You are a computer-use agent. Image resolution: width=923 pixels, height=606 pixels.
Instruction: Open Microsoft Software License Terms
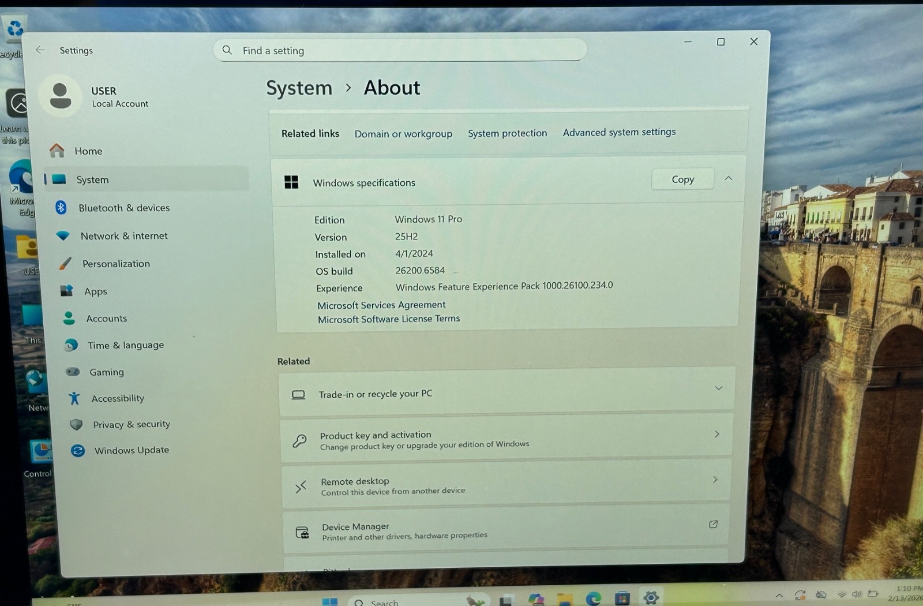[389, 319]
